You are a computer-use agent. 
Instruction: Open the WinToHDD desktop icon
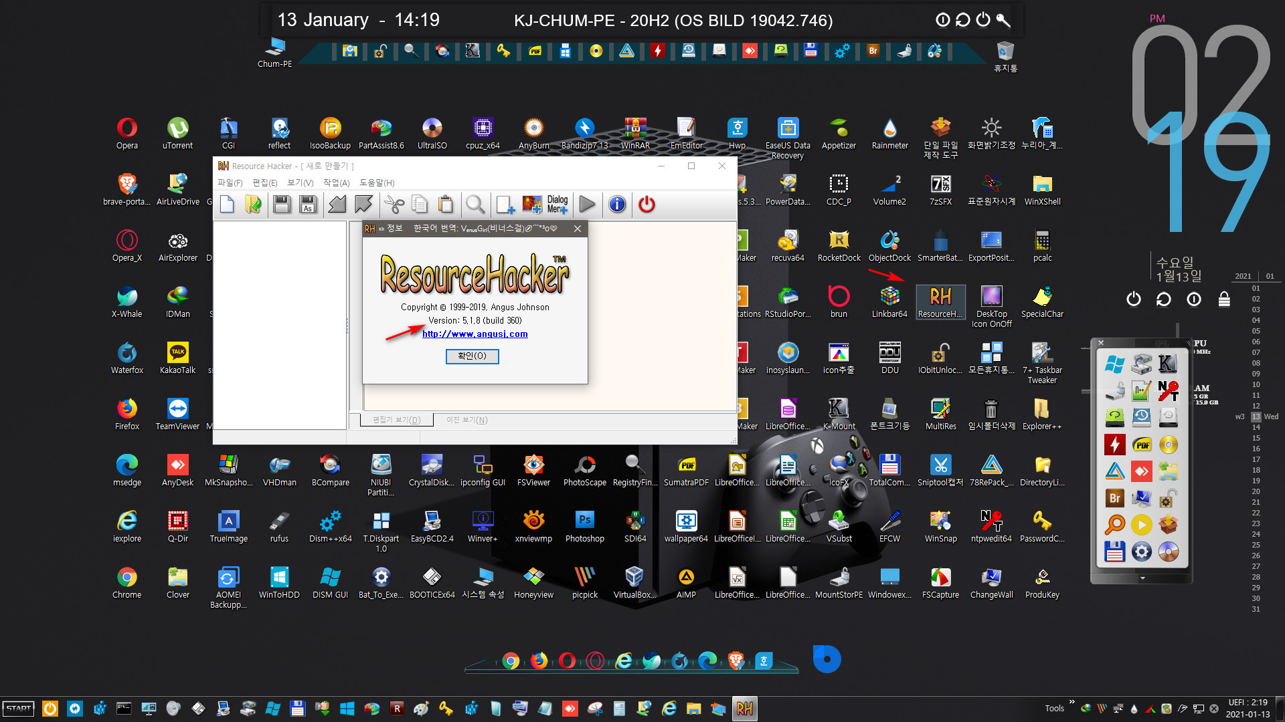click(x=279, y=583)
